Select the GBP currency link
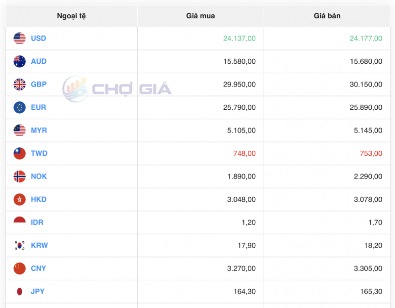Image resolution: width=395 pixels, height=308 pixels. [x=38, y=84]
